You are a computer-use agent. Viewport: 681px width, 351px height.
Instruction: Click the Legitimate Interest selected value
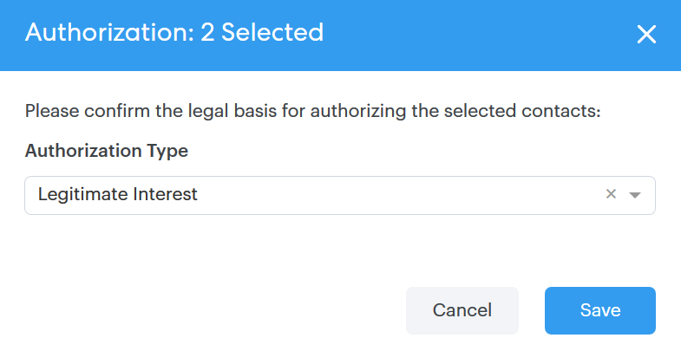(118, 195)
